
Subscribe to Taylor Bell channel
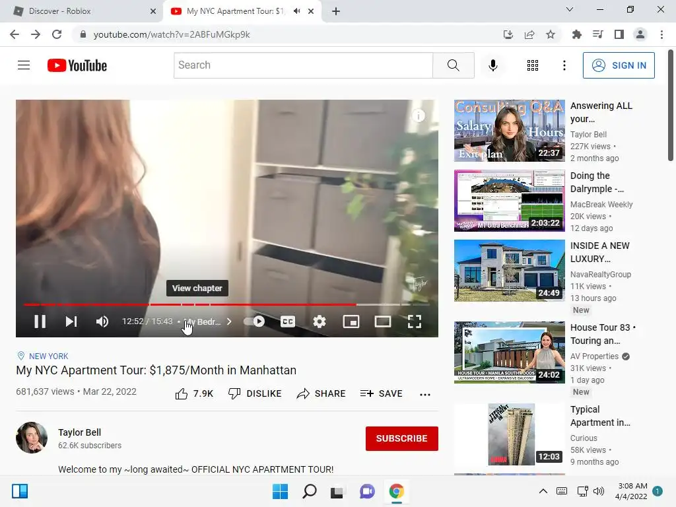coord(402,438)
